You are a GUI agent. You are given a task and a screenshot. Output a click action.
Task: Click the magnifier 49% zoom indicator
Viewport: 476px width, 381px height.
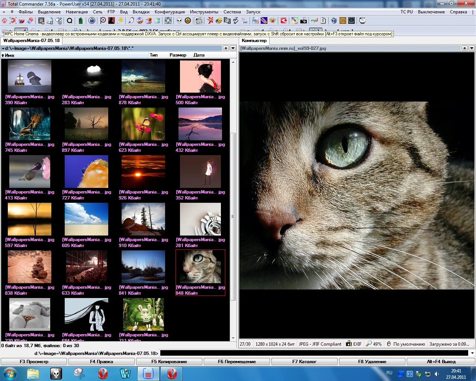pyautogui.click(x=374, y=344)
